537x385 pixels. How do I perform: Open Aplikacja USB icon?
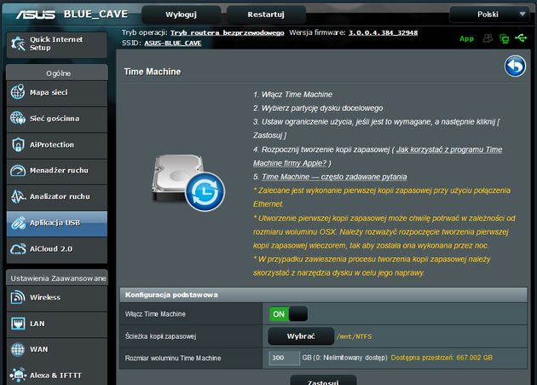pyautogui.click(x=18, y=223)
